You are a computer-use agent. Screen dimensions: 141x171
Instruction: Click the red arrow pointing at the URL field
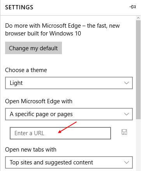pyautogui.click(x=67, y=127)
